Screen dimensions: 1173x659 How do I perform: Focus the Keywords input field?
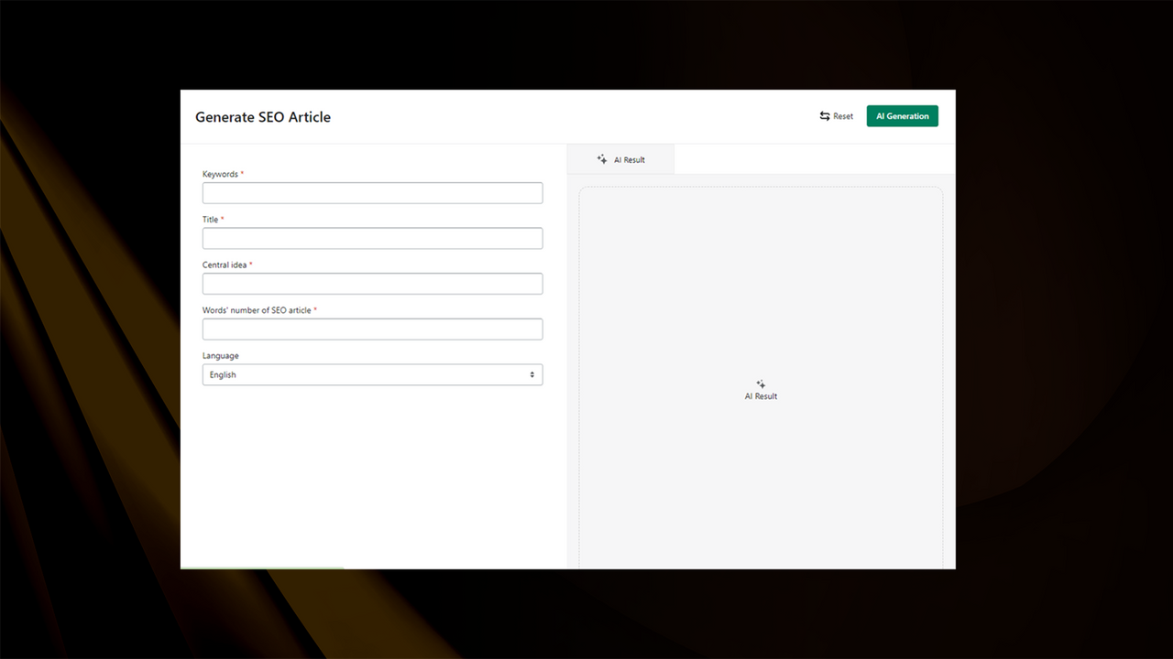coord(372,193)
